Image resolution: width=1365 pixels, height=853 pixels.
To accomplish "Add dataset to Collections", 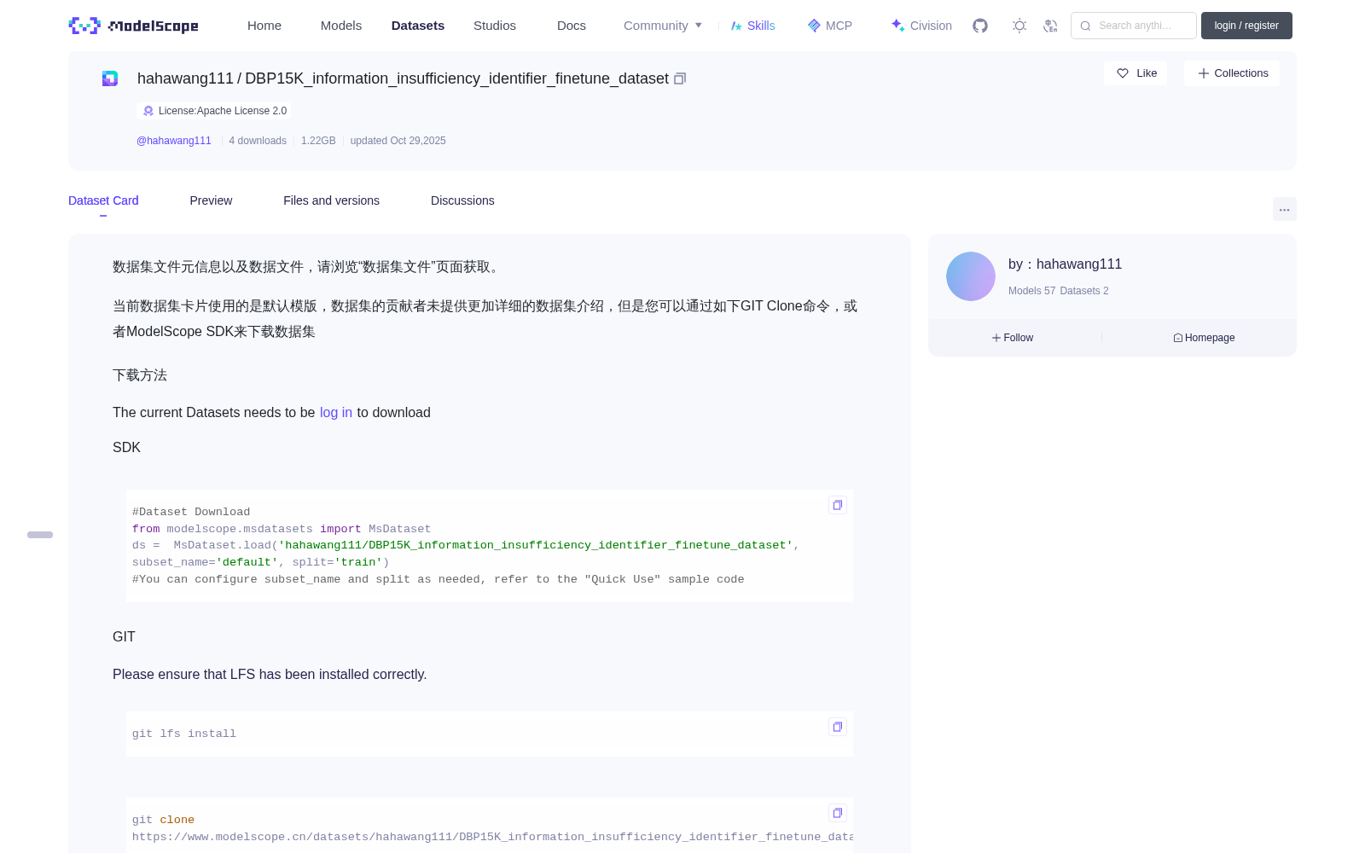I will 1232,73.
